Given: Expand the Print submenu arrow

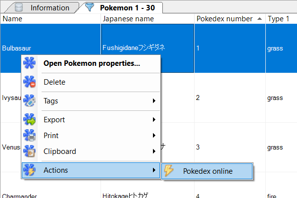Looking at the screenshot, I should pyautogui.click(x=154, y=136).
